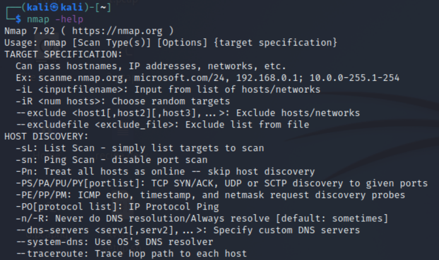Click the -Pn skip host discovery line
Screen dimensions: 439x260
(165, 172)
